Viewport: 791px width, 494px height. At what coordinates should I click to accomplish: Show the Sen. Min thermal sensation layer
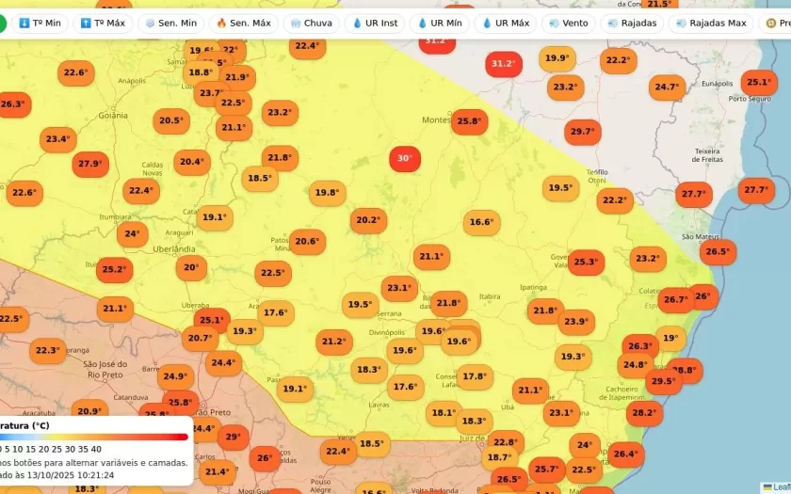coord(170,23)
